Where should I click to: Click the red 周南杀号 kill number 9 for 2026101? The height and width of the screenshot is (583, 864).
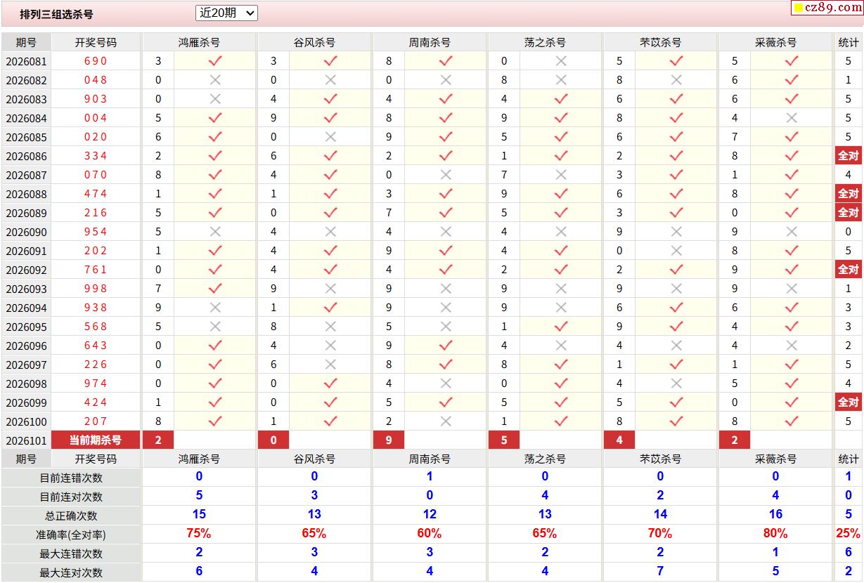389,440
